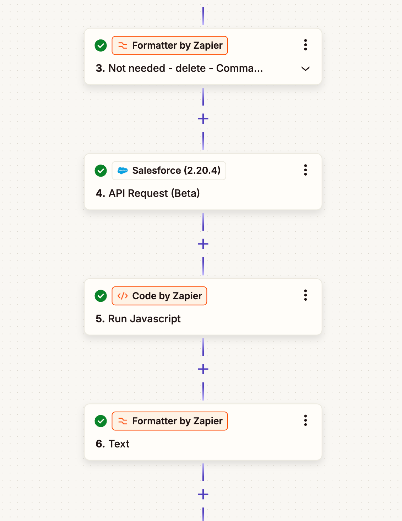Open three-dot menu for step 3 Formatter
Screen dimensions: 402x521
(305, 45)
